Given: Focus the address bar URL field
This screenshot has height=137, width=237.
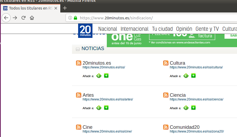Looking at the screenshot, I should pyautogui.click(x=151, y=18).
